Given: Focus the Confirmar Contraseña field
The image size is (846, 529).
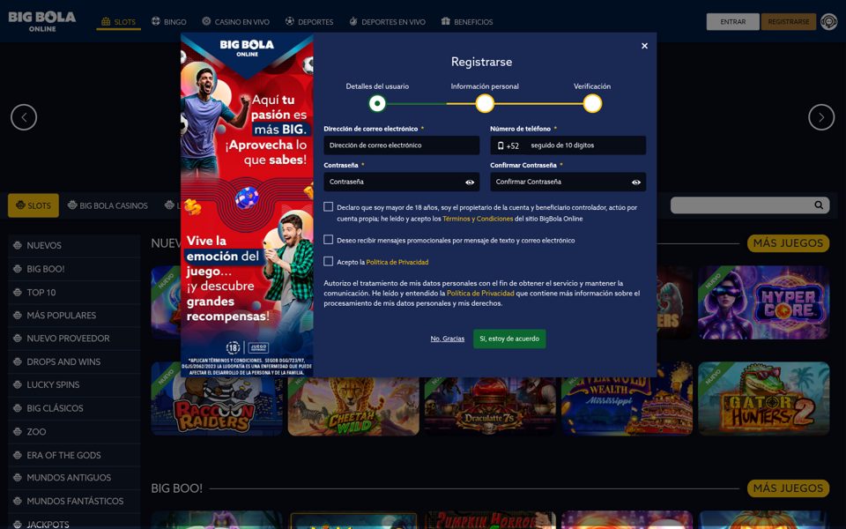Looking at the screenshot, I should [x=568, y=182].
